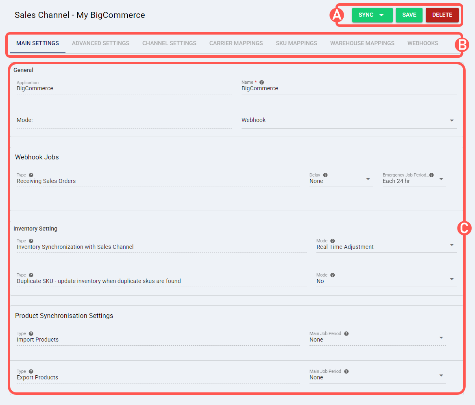Click the Product Synchronisation Settings heading

(64, 316)
